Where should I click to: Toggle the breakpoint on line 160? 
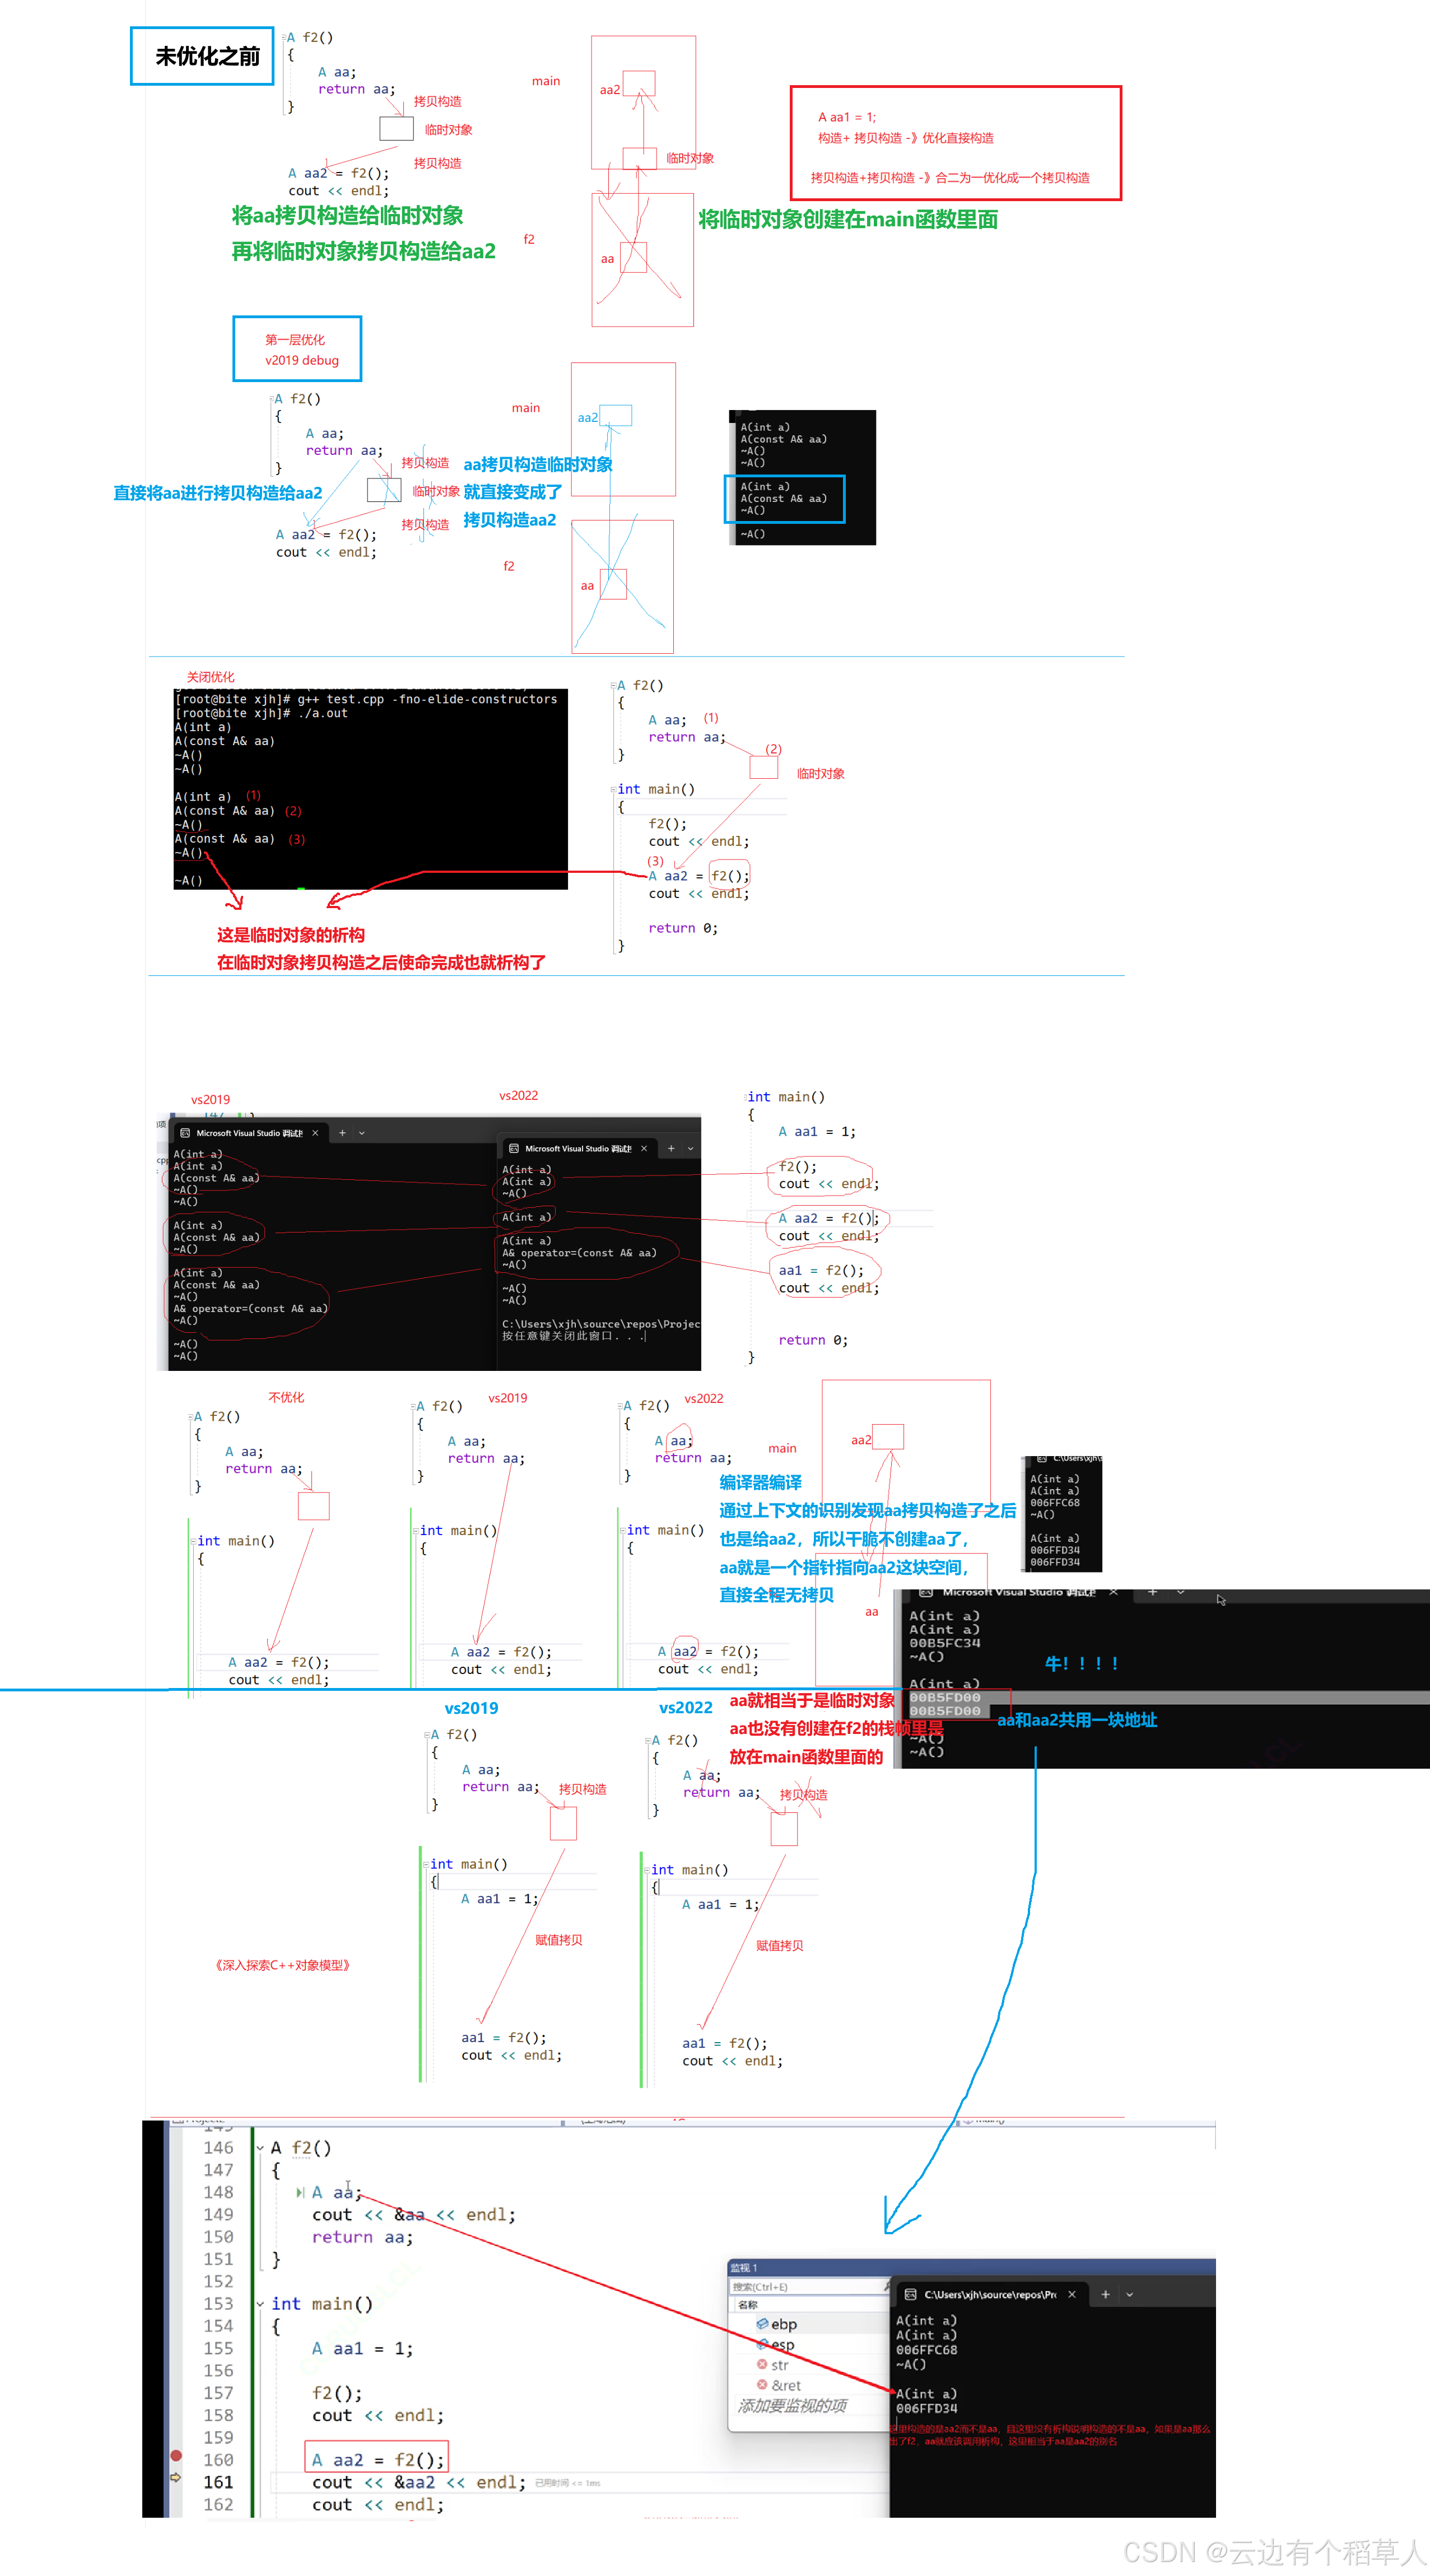[176, 2455]
